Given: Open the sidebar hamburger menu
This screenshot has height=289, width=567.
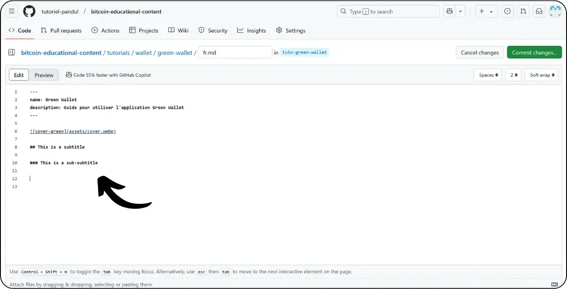Looking at the screenshot, I should click(12, 11).
